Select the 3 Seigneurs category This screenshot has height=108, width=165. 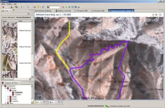19,92
